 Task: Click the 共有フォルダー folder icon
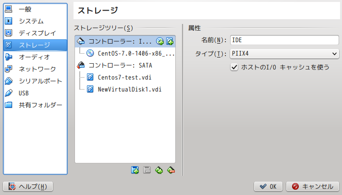(x=9, y=105)
